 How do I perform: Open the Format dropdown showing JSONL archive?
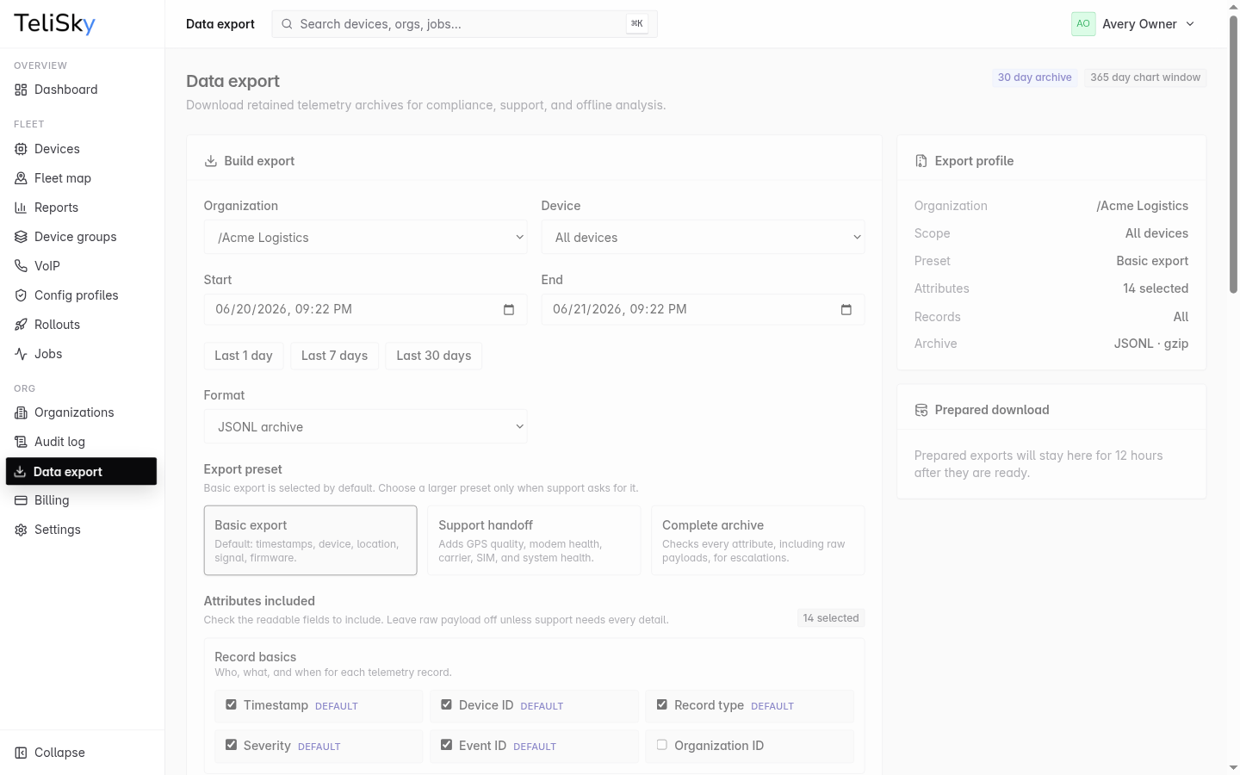pos(365,427)
